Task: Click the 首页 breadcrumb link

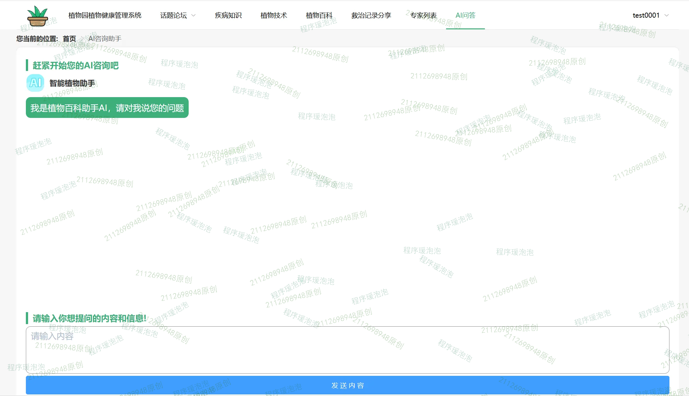Action: click(x=69, y=39)
